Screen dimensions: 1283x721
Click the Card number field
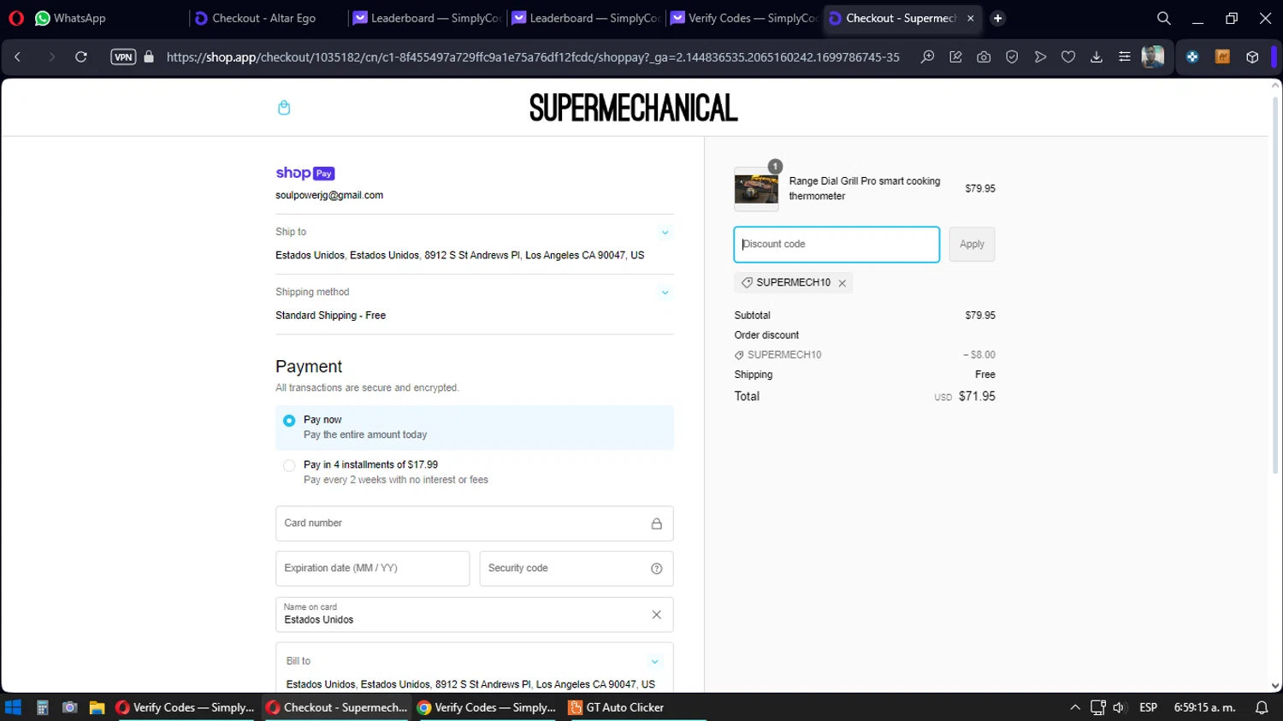[475, 523]
